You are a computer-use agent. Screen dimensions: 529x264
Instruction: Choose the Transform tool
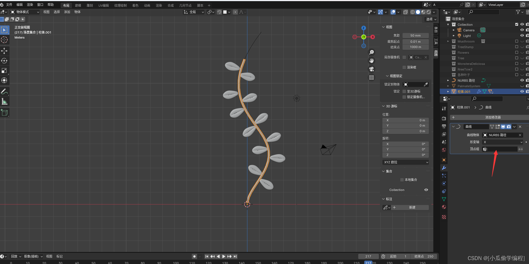coord(4,80)
